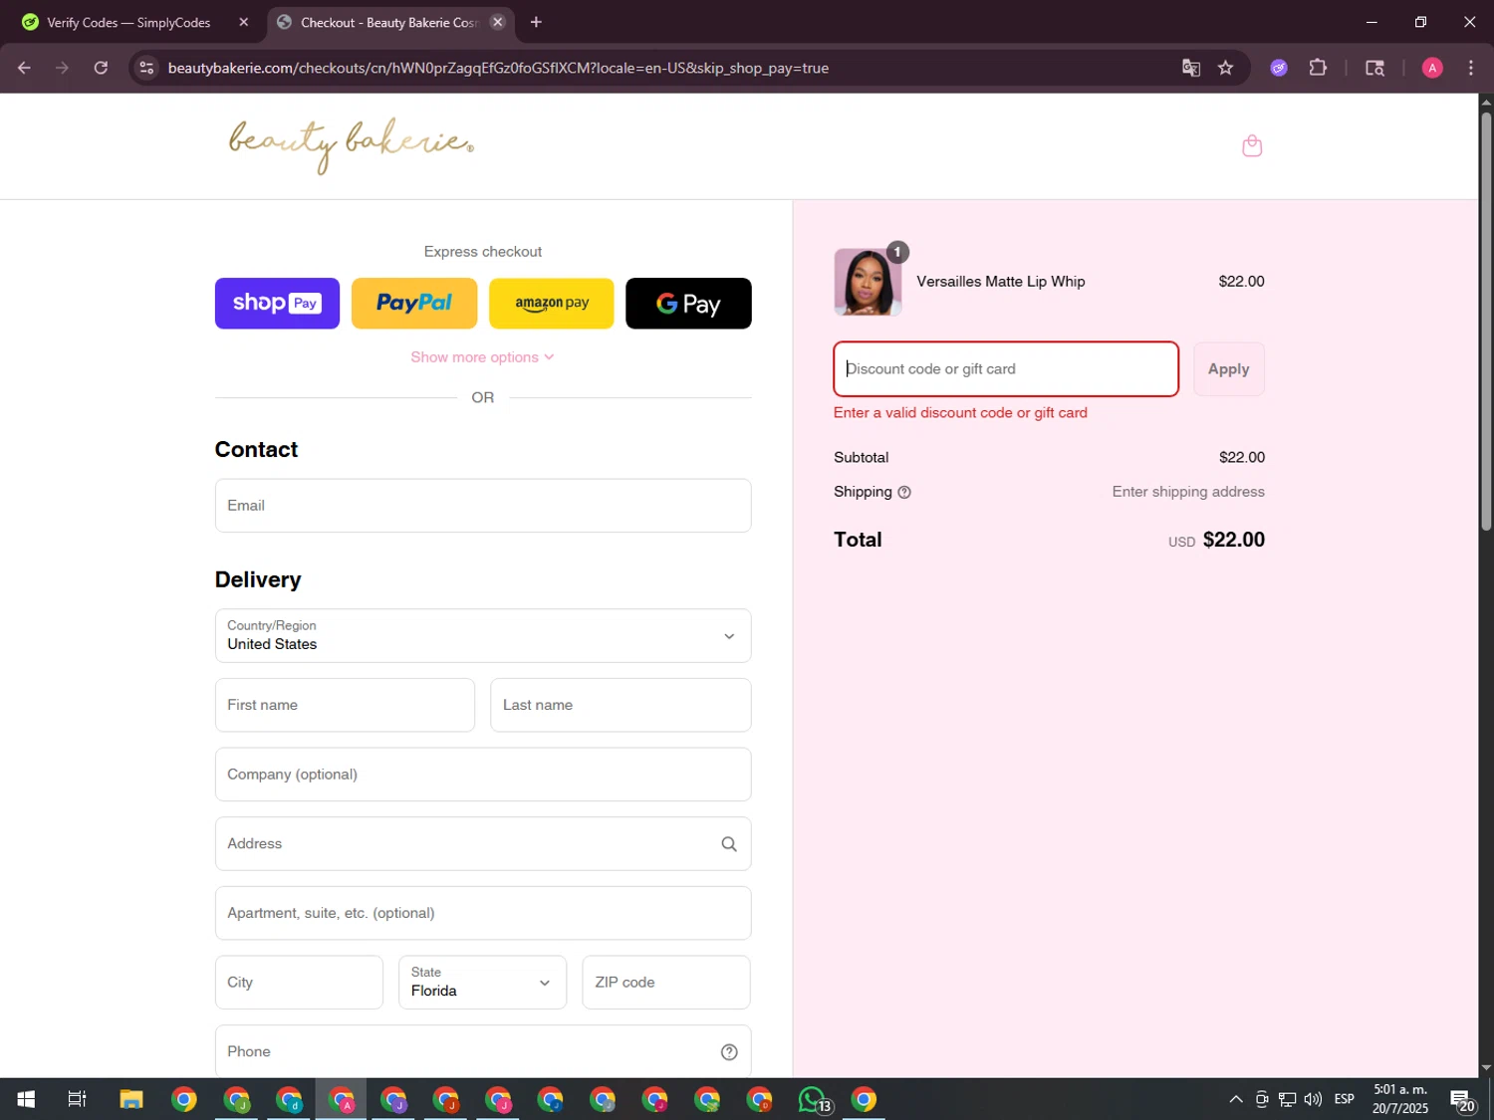The width and height of the screenshot is (1494, 1120).
Task: Select the Google Pay button
Action: pyautogui.click(x=688, y=303)
